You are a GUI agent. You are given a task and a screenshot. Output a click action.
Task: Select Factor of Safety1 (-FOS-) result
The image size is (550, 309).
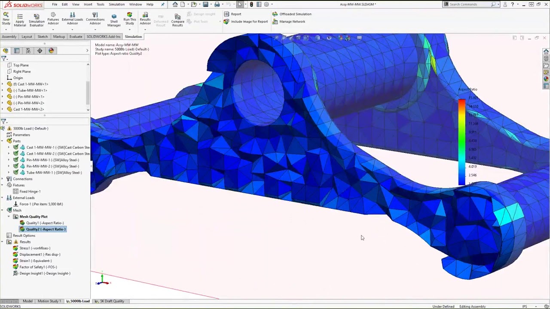(x=35, y=267)
